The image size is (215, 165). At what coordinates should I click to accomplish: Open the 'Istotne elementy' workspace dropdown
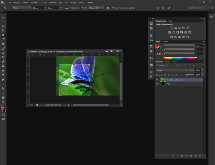point(201,8)
